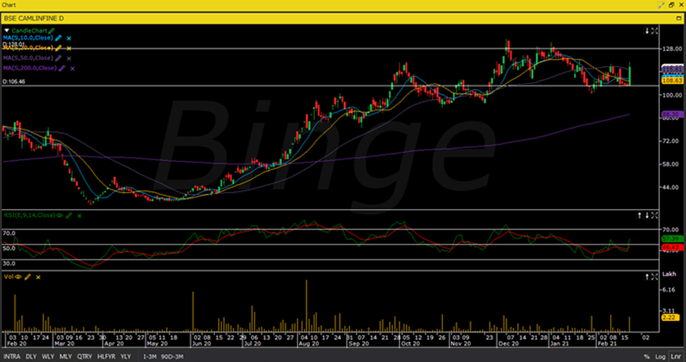
Task: Remove the Vol indicator panel
Action: [x=38, y=277]
